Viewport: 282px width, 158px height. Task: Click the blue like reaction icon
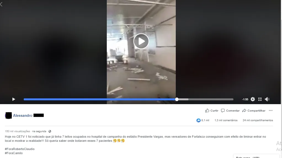tap(198, 120)
